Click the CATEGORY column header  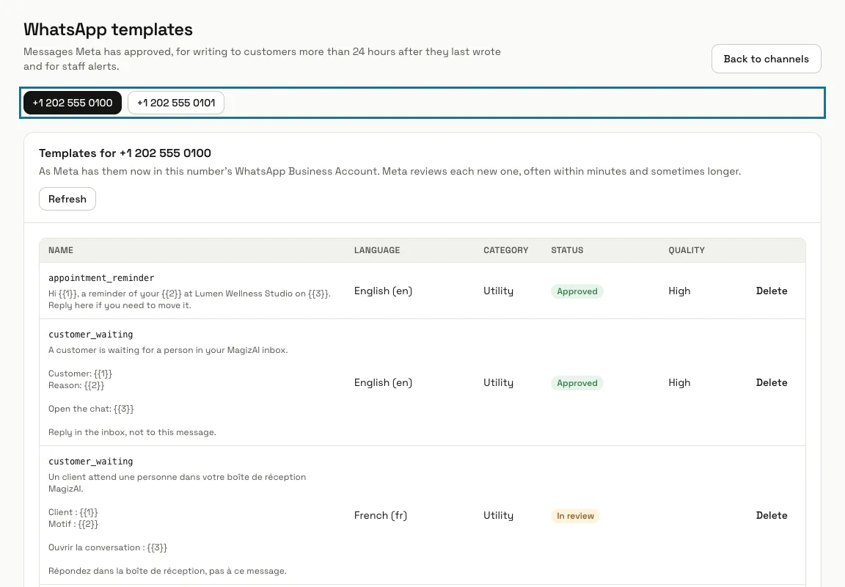pos(505,250)
